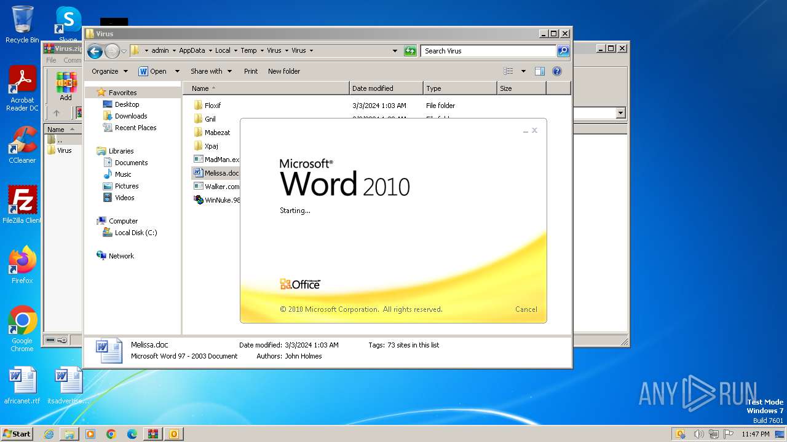Open the recent pages dropdown arrow
Viewport: 787px width, 442px height.
coord(124,52)
